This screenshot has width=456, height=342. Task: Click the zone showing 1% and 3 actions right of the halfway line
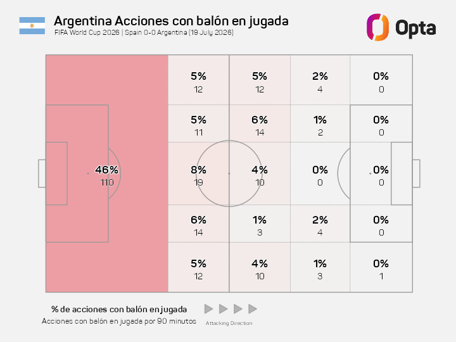pos(260,224)
